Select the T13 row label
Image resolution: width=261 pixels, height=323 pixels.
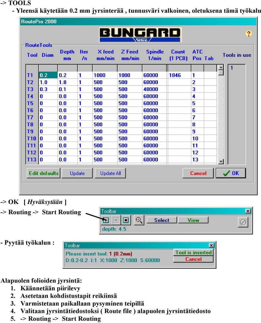(x=32, y=159)
